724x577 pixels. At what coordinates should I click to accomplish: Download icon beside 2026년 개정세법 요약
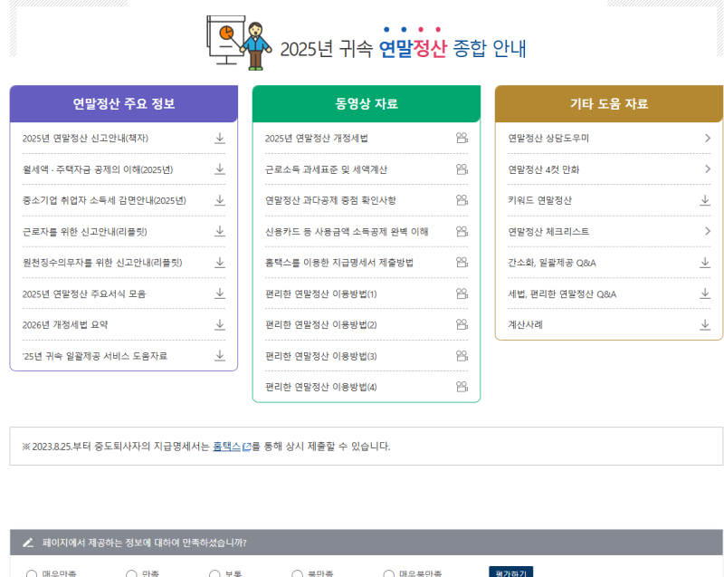[220, 325]
